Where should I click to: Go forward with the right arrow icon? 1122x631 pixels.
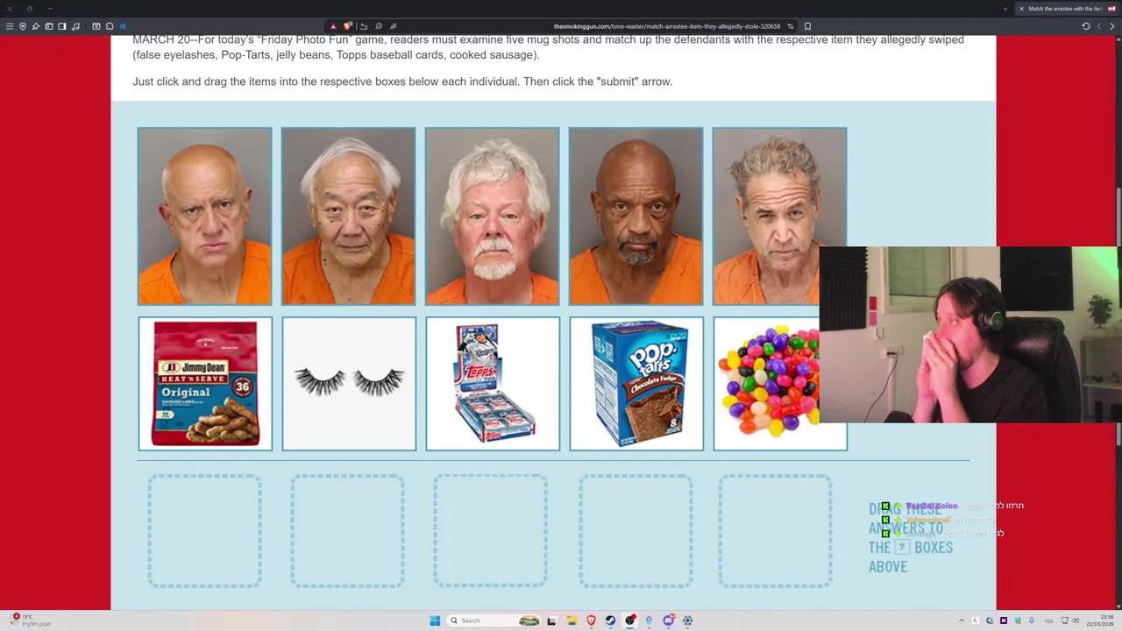(1112, 26)
